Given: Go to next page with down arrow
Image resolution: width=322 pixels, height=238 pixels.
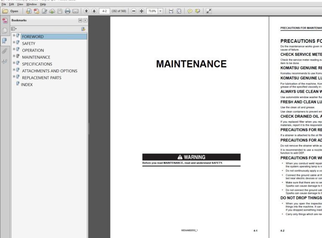Looking at the screenshot, I should coord(94,11).
